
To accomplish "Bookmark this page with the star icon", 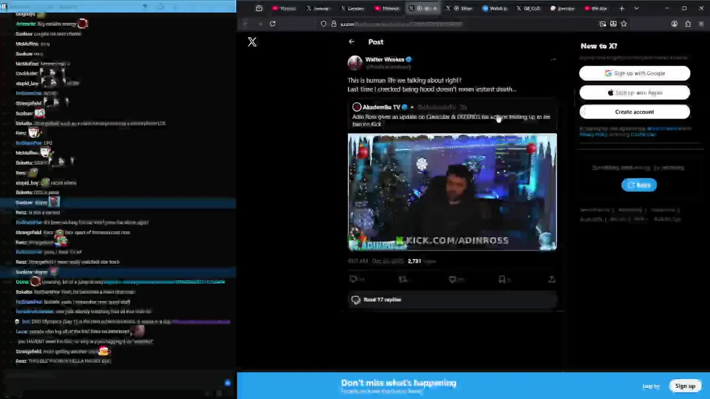I will [x=624, y=24].
